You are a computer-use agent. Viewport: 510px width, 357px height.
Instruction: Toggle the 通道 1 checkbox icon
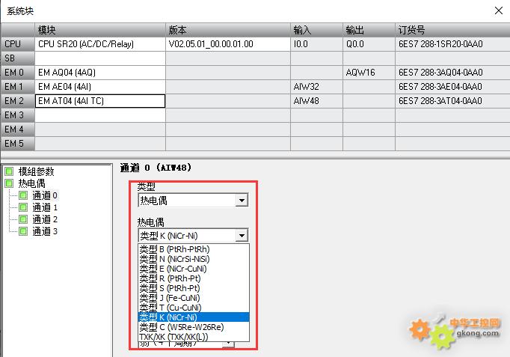coord(23,207)
